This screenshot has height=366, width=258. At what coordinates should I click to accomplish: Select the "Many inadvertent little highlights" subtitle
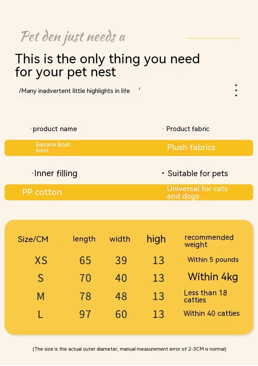point(75,91)
